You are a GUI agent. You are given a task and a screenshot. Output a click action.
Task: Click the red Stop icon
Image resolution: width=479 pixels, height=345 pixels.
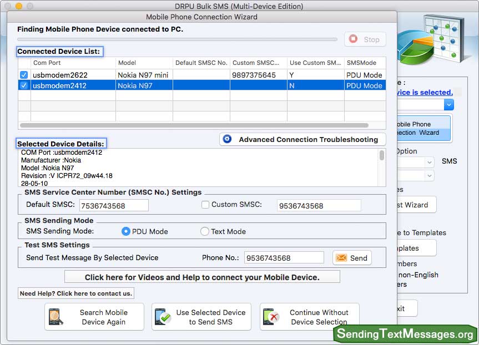[x=353, y=39]
